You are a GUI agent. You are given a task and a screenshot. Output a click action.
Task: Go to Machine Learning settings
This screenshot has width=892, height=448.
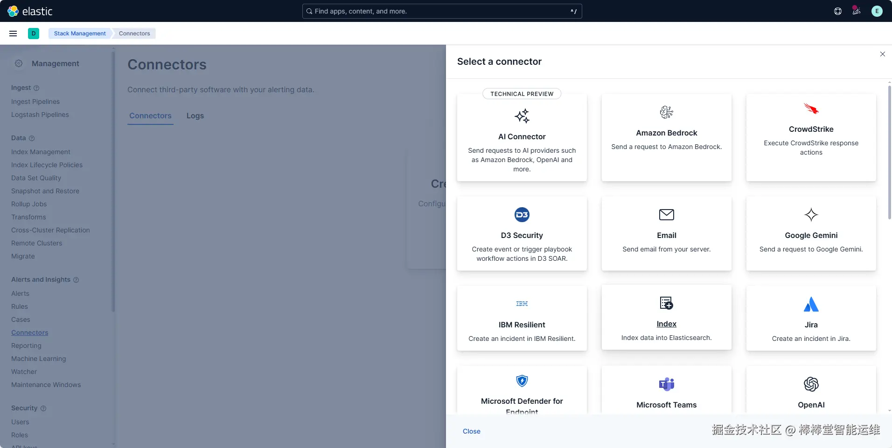[39, 359]
